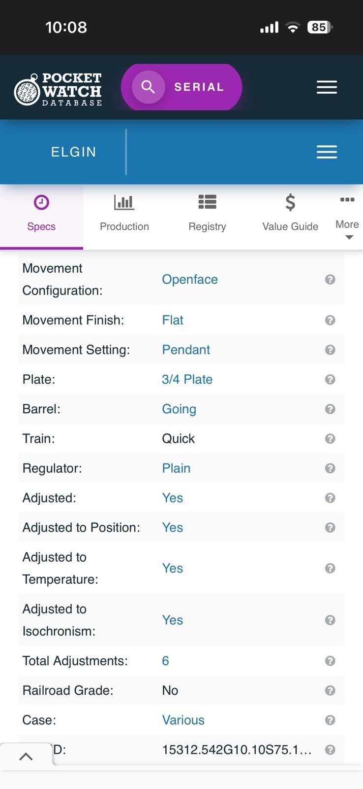This screenshot has height=789, width=363.
Task: Click help icon for Movement Configuration
Action: pyautogui.click(x=330, y=280)
